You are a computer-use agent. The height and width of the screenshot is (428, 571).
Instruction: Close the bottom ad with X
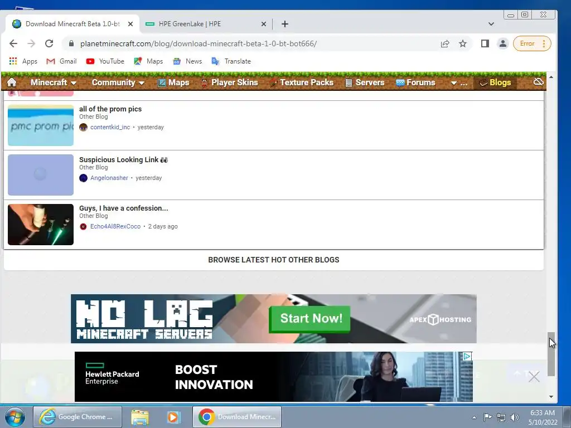[x=534, y=377]
